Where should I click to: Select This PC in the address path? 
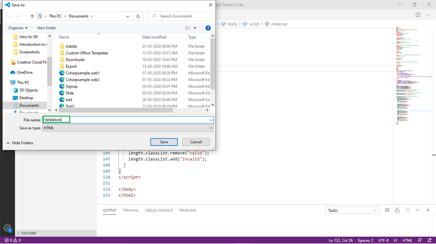click(x=55, y=17)
